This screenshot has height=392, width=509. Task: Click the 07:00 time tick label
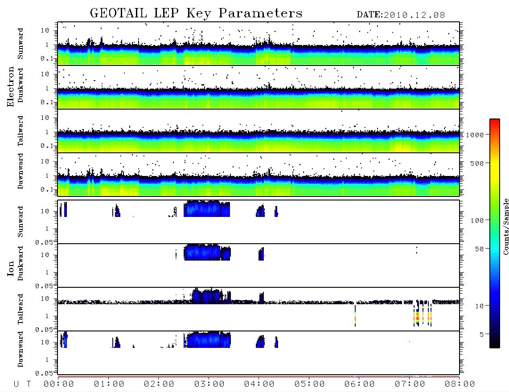click(410, 384)
